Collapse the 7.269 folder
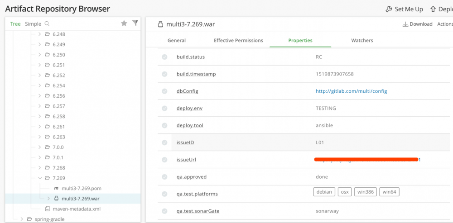 (40, 178)
